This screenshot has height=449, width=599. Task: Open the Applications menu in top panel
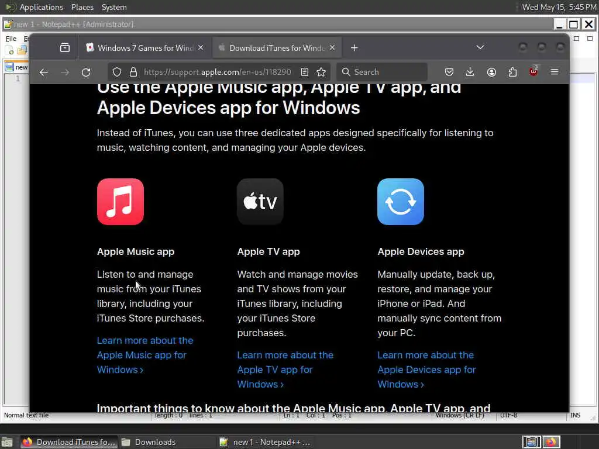tap(42, 7)
